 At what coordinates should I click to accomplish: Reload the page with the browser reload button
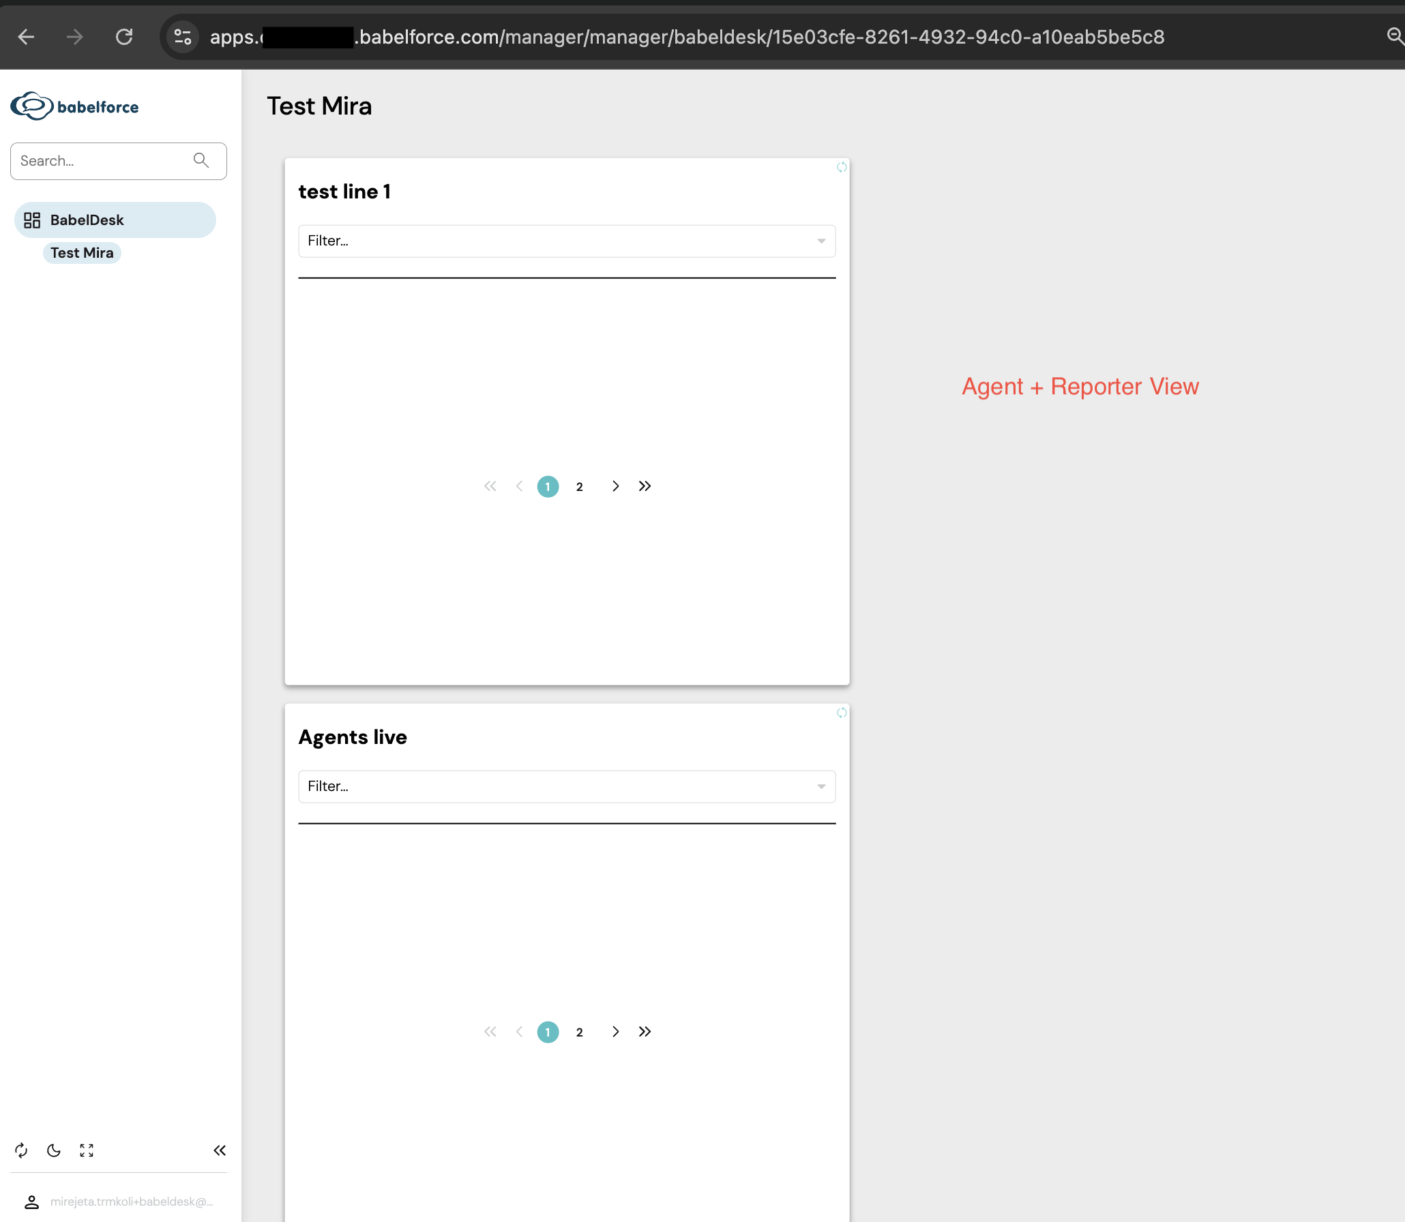click(x=124, y=37)
